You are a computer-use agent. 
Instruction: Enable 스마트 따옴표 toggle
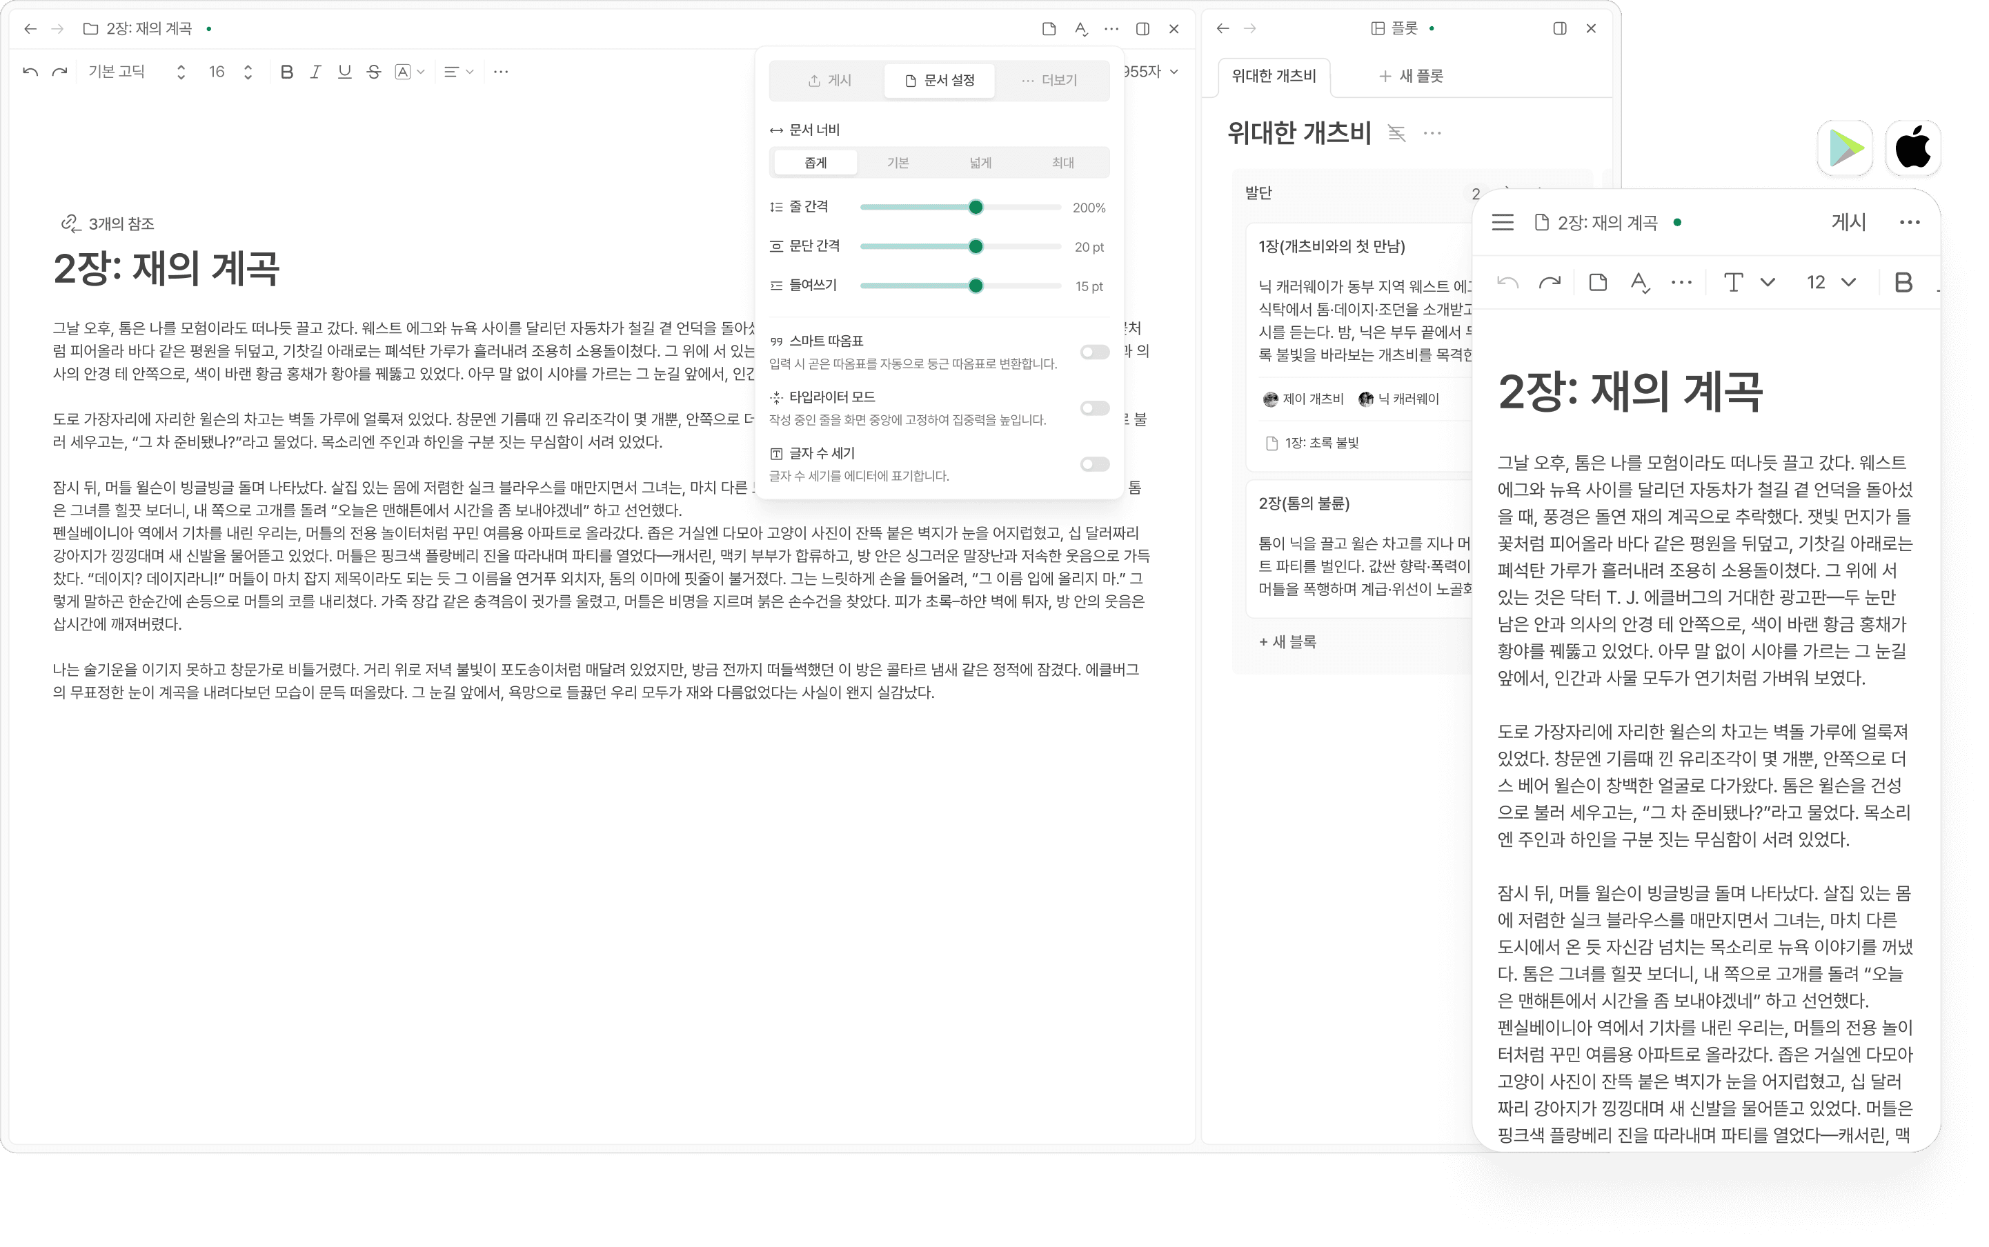click(x=1094, y=352)
